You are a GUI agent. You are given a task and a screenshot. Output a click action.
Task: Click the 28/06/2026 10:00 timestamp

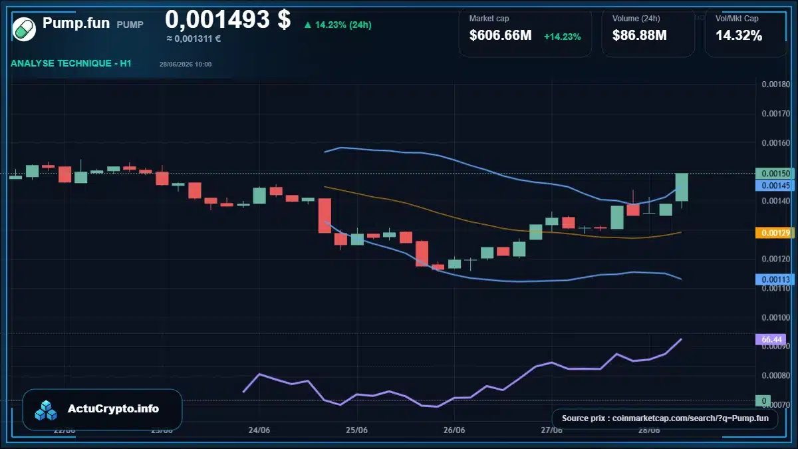[186, 65]
